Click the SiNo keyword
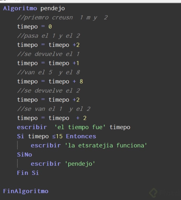 tap(24, 155)
